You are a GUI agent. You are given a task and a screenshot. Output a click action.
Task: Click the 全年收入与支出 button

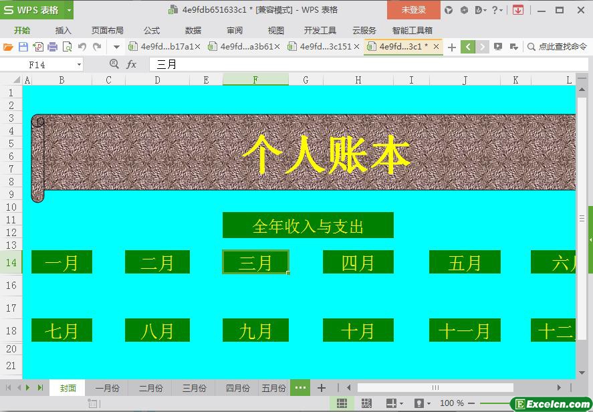(x=308, y=225)
